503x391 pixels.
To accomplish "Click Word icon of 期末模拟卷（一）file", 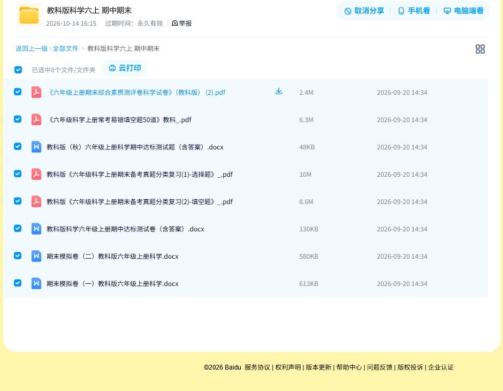I will (36, 283).
